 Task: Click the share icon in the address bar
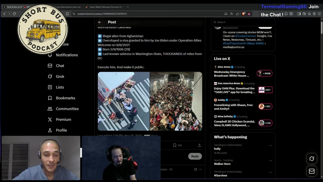pyautogui.click(x=237, y=14)
